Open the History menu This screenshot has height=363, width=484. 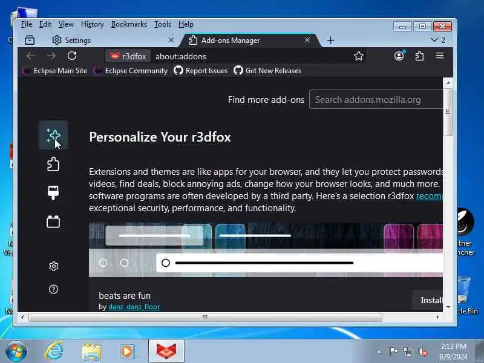[93, 24]
